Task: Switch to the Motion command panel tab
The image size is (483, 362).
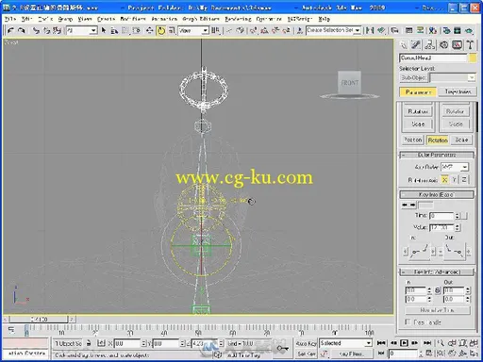Action: [443, 45]
